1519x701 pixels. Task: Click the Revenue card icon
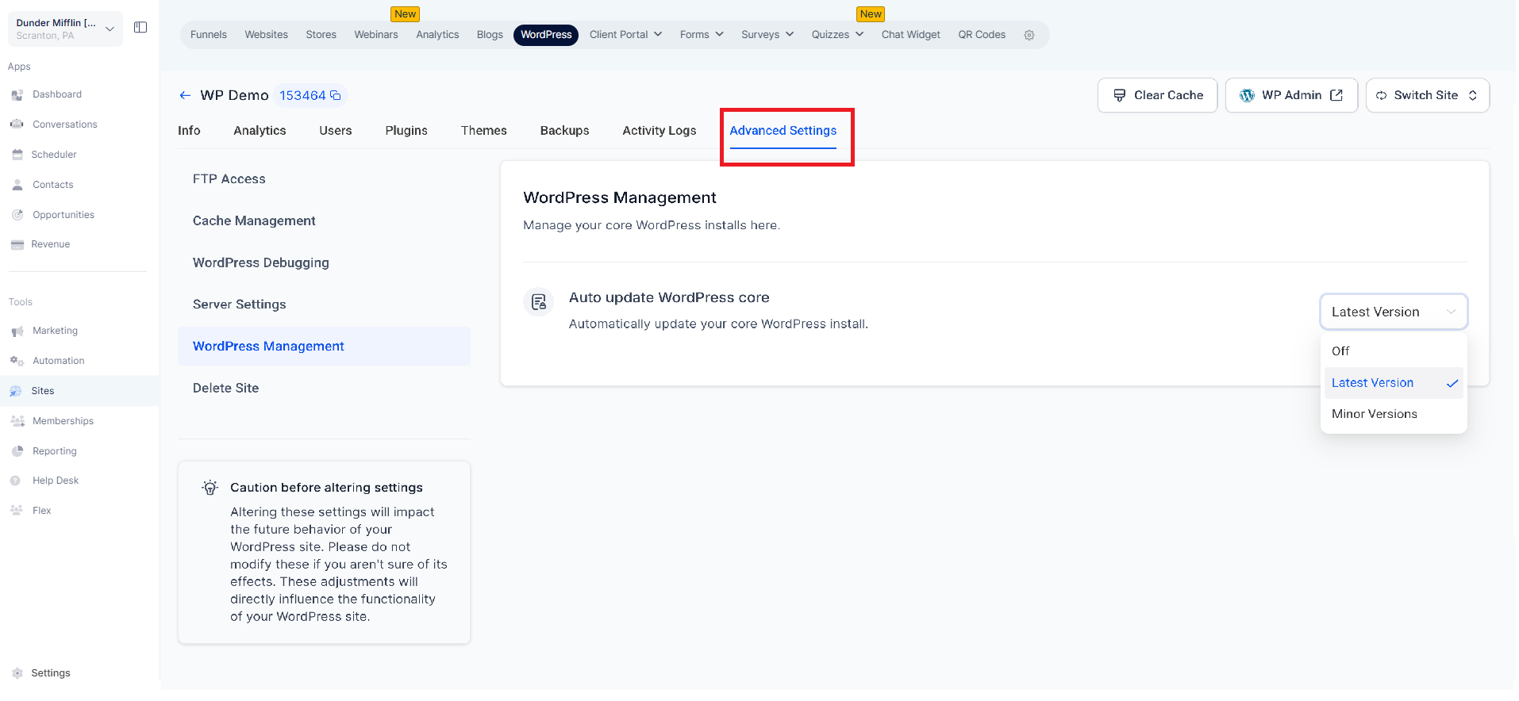[17, 245]
